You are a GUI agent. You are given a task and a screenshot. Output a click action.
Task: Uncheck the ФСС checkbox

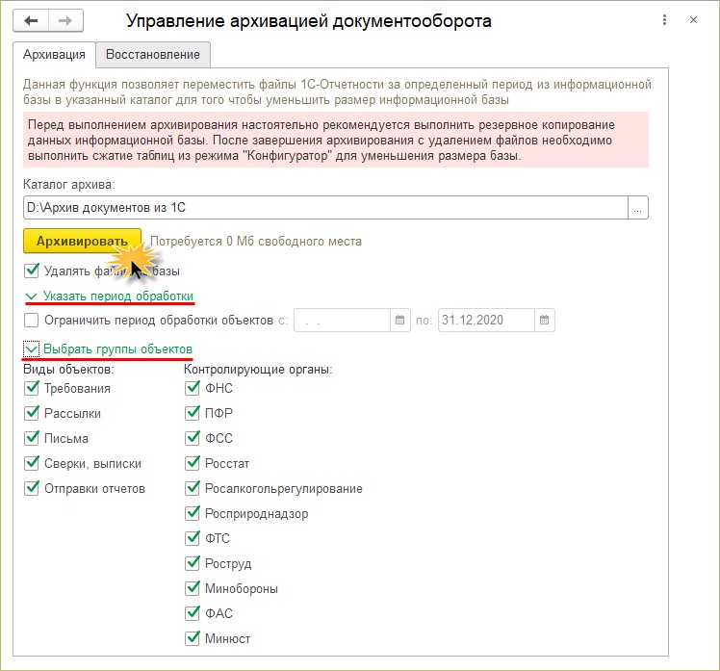(x=192, y=438)
